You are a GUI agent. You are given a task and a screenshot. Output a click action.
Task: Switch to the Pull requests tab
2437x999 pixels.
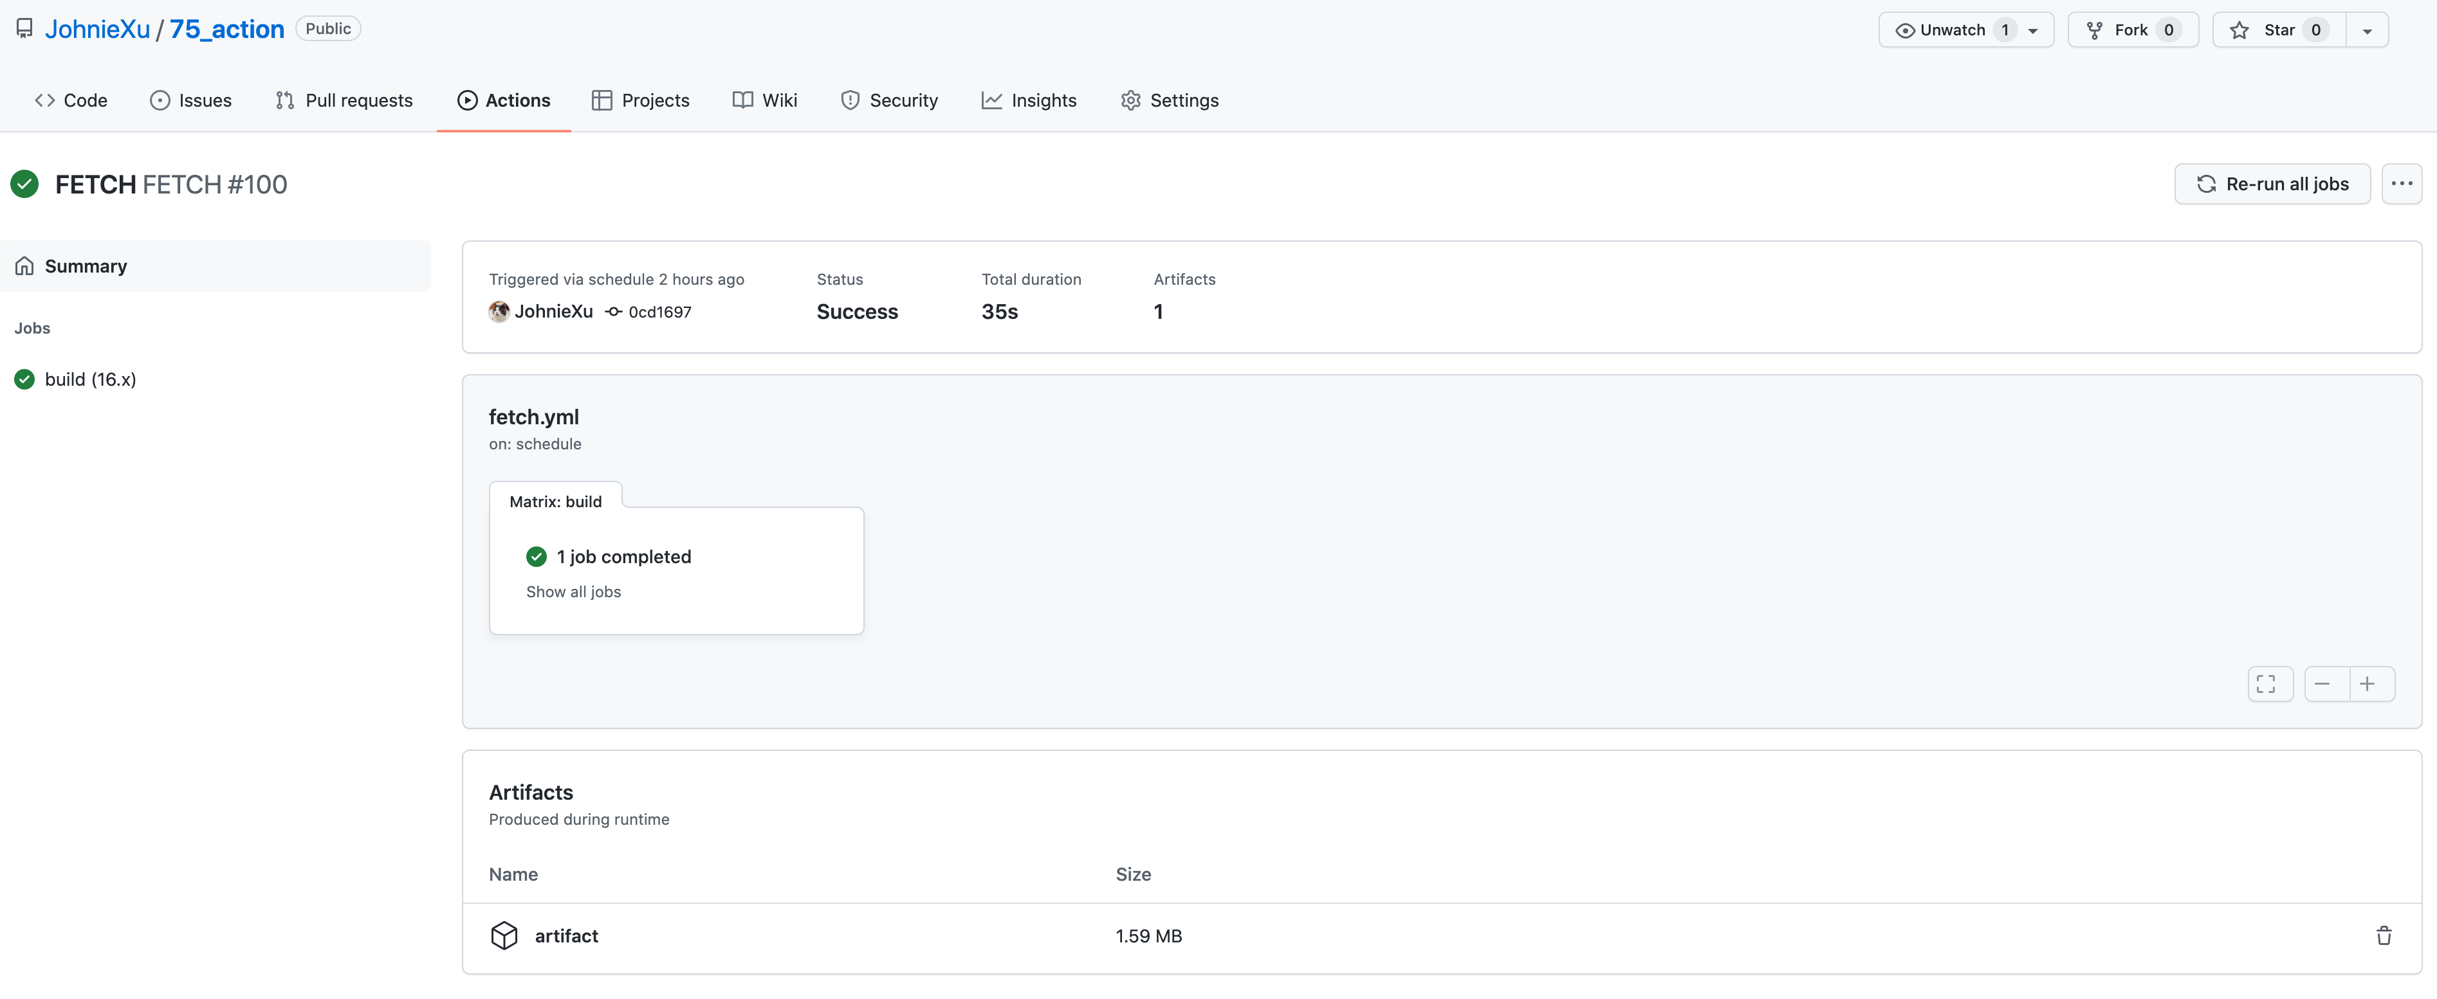344,100
